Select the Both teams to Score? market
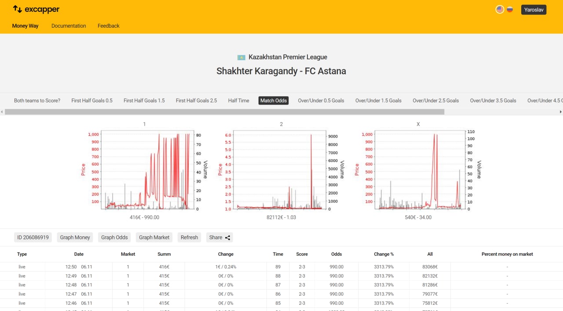 click(x=37, y=101)
